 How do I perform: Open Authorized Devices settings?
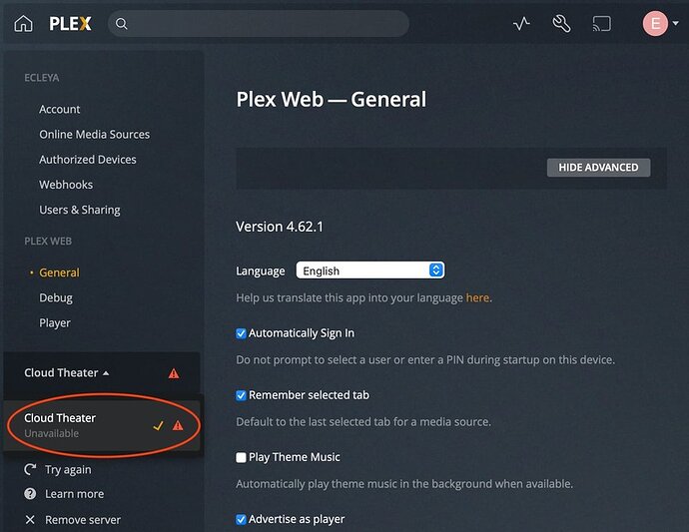click(88, 160)
